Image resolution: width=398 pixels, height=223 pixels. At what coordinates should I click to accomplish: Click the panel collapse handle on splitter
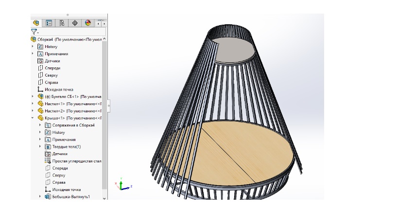109,105
